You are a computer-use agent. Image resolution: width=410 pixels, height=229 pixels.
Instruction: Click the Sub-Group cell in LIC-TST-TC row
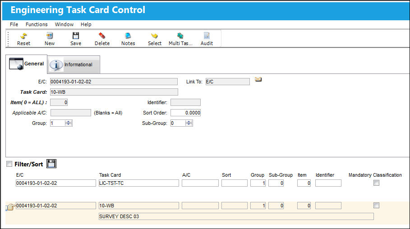(276, 183)
